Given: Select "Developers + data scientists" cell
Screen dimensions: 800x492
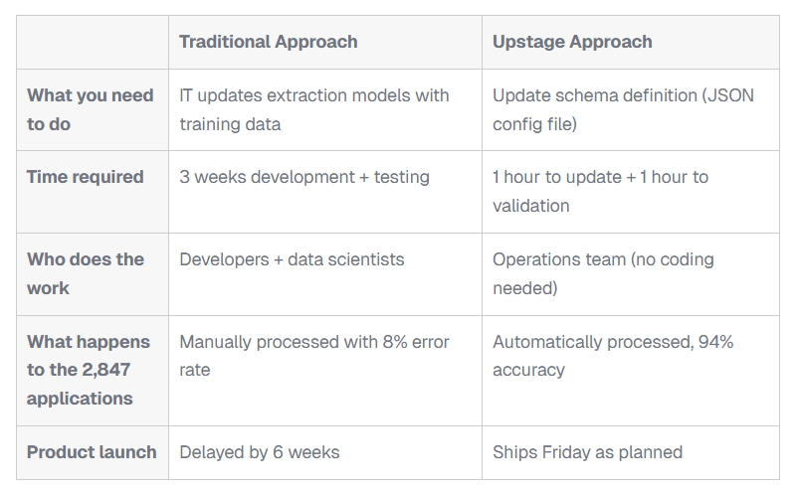Looking at the screenshot, I should [292, 259].
